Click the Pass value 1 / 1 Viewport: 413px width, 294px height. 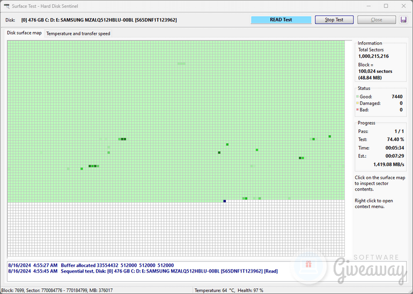(399, 131)
